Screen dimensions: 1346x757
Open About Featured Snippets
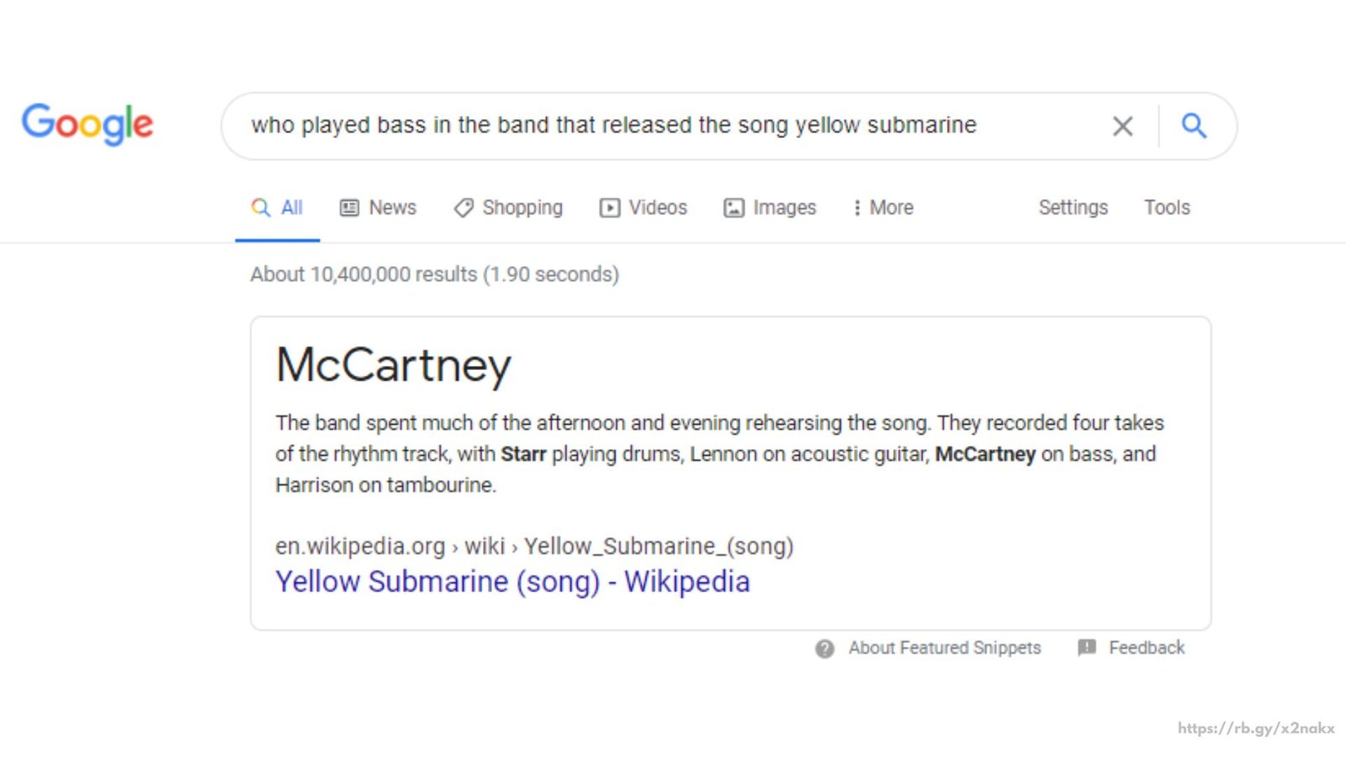tap(944, 648)
